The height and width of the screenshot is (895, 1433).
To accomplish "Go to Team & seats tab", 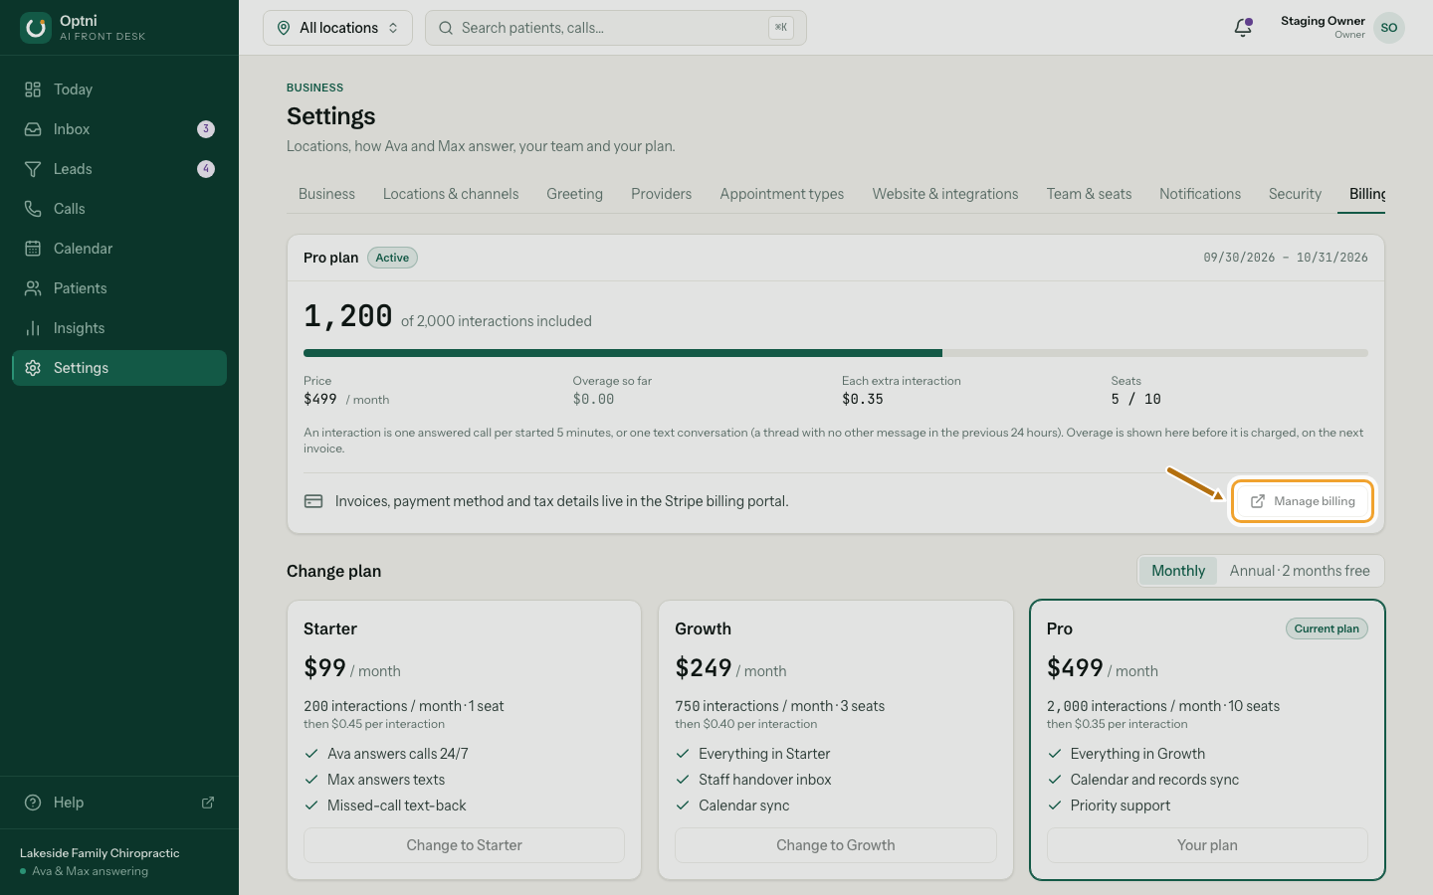I will [x=1089, y=194].
